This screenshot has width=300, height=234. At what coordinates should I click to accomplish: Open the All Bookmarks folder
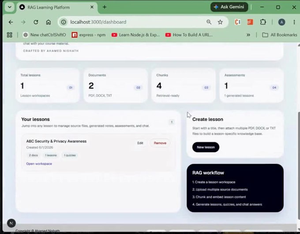280,35
